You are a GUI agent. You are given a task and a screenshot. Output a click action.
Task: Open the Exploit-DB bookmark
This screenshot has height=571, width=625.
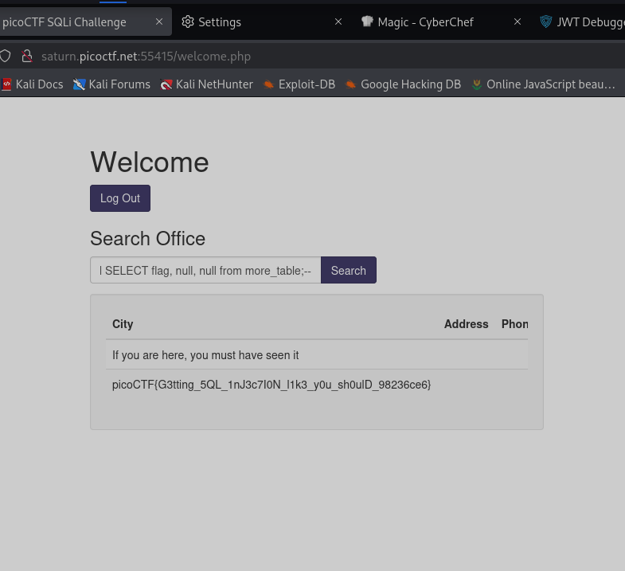point(299,84)
